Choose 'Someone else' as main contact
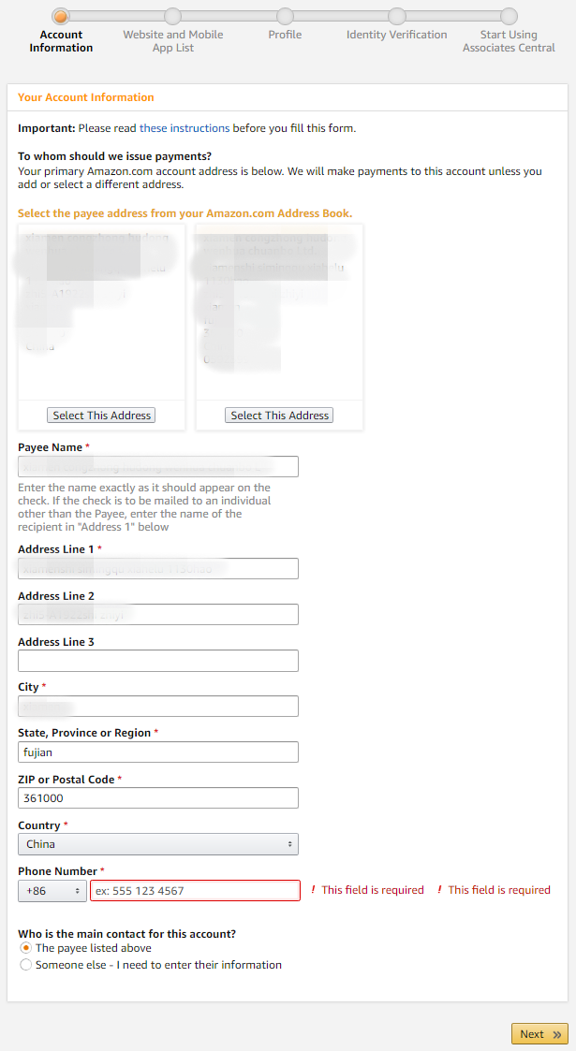The image size is (576, 1051). [x=25, y=965]
